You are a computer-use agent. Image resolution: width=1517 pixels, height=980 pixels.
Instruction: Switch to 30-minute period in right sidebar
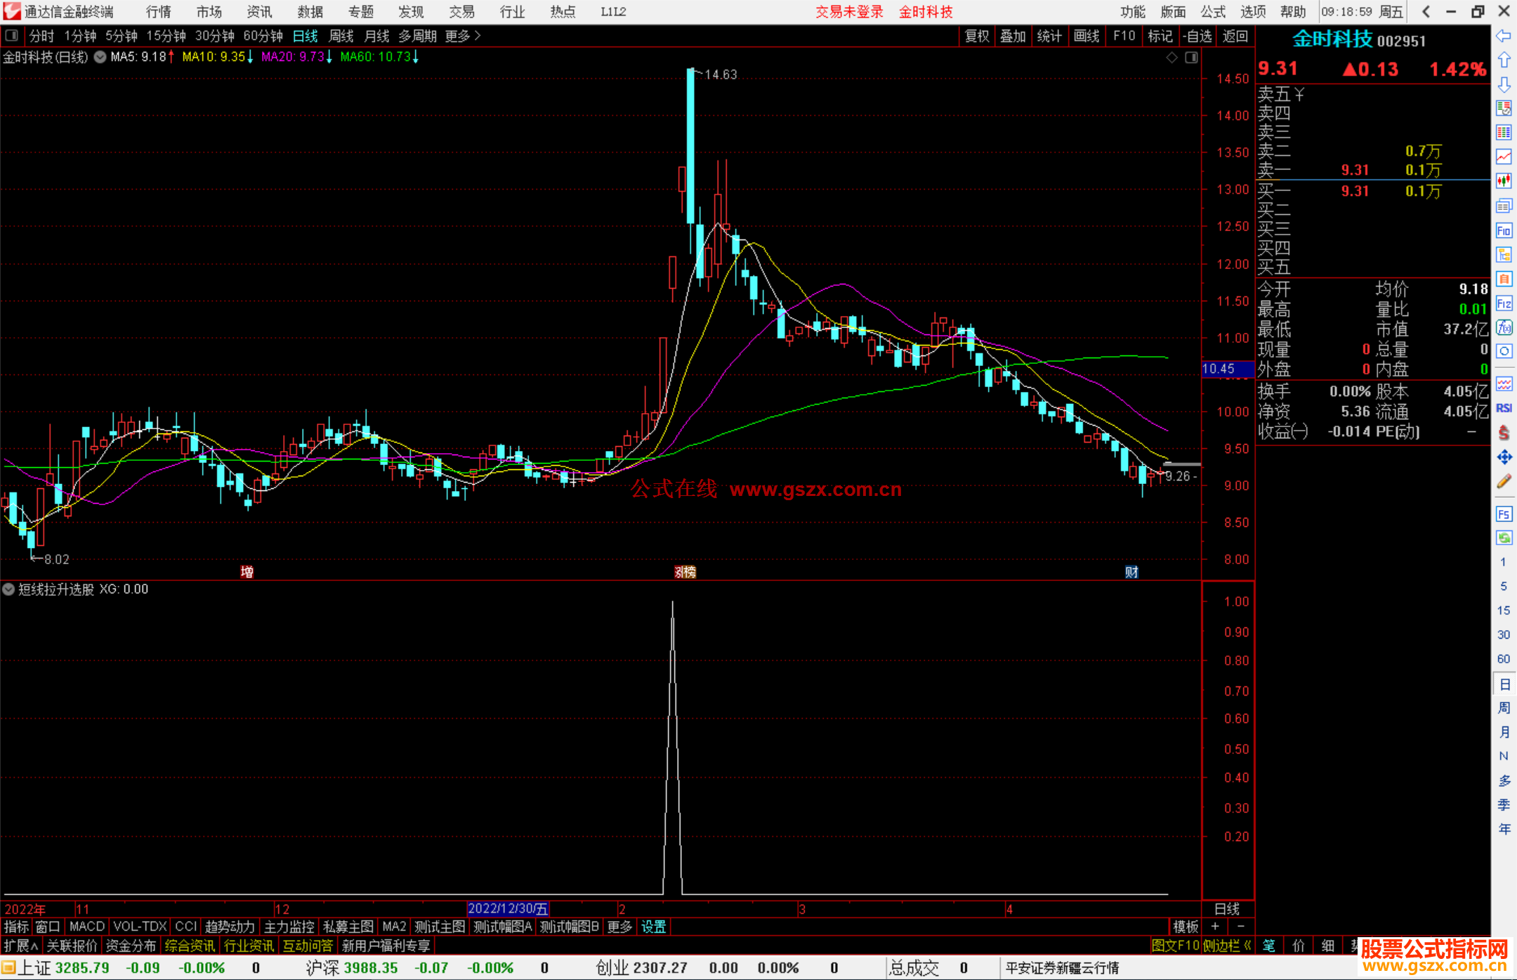(x=1504, y=635)
